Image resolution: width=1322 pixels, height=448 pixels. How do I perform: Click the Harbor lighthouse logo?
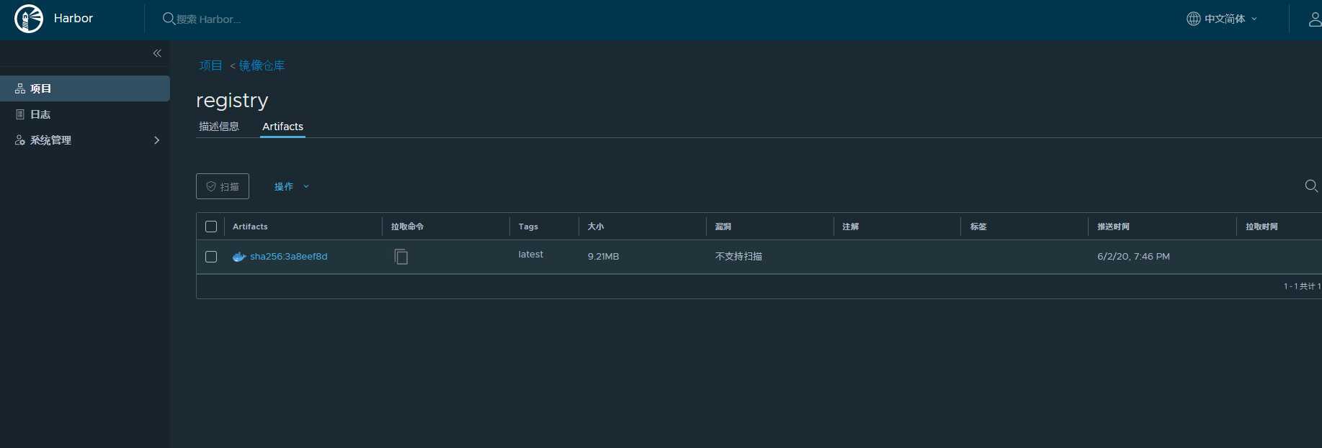pyautogui.click(x=29, y=19)
